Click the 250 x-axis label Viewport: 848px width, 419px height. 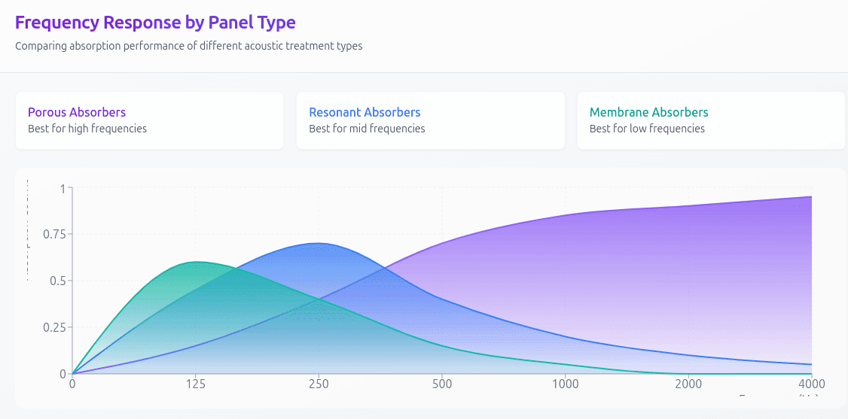pos(319,384)
